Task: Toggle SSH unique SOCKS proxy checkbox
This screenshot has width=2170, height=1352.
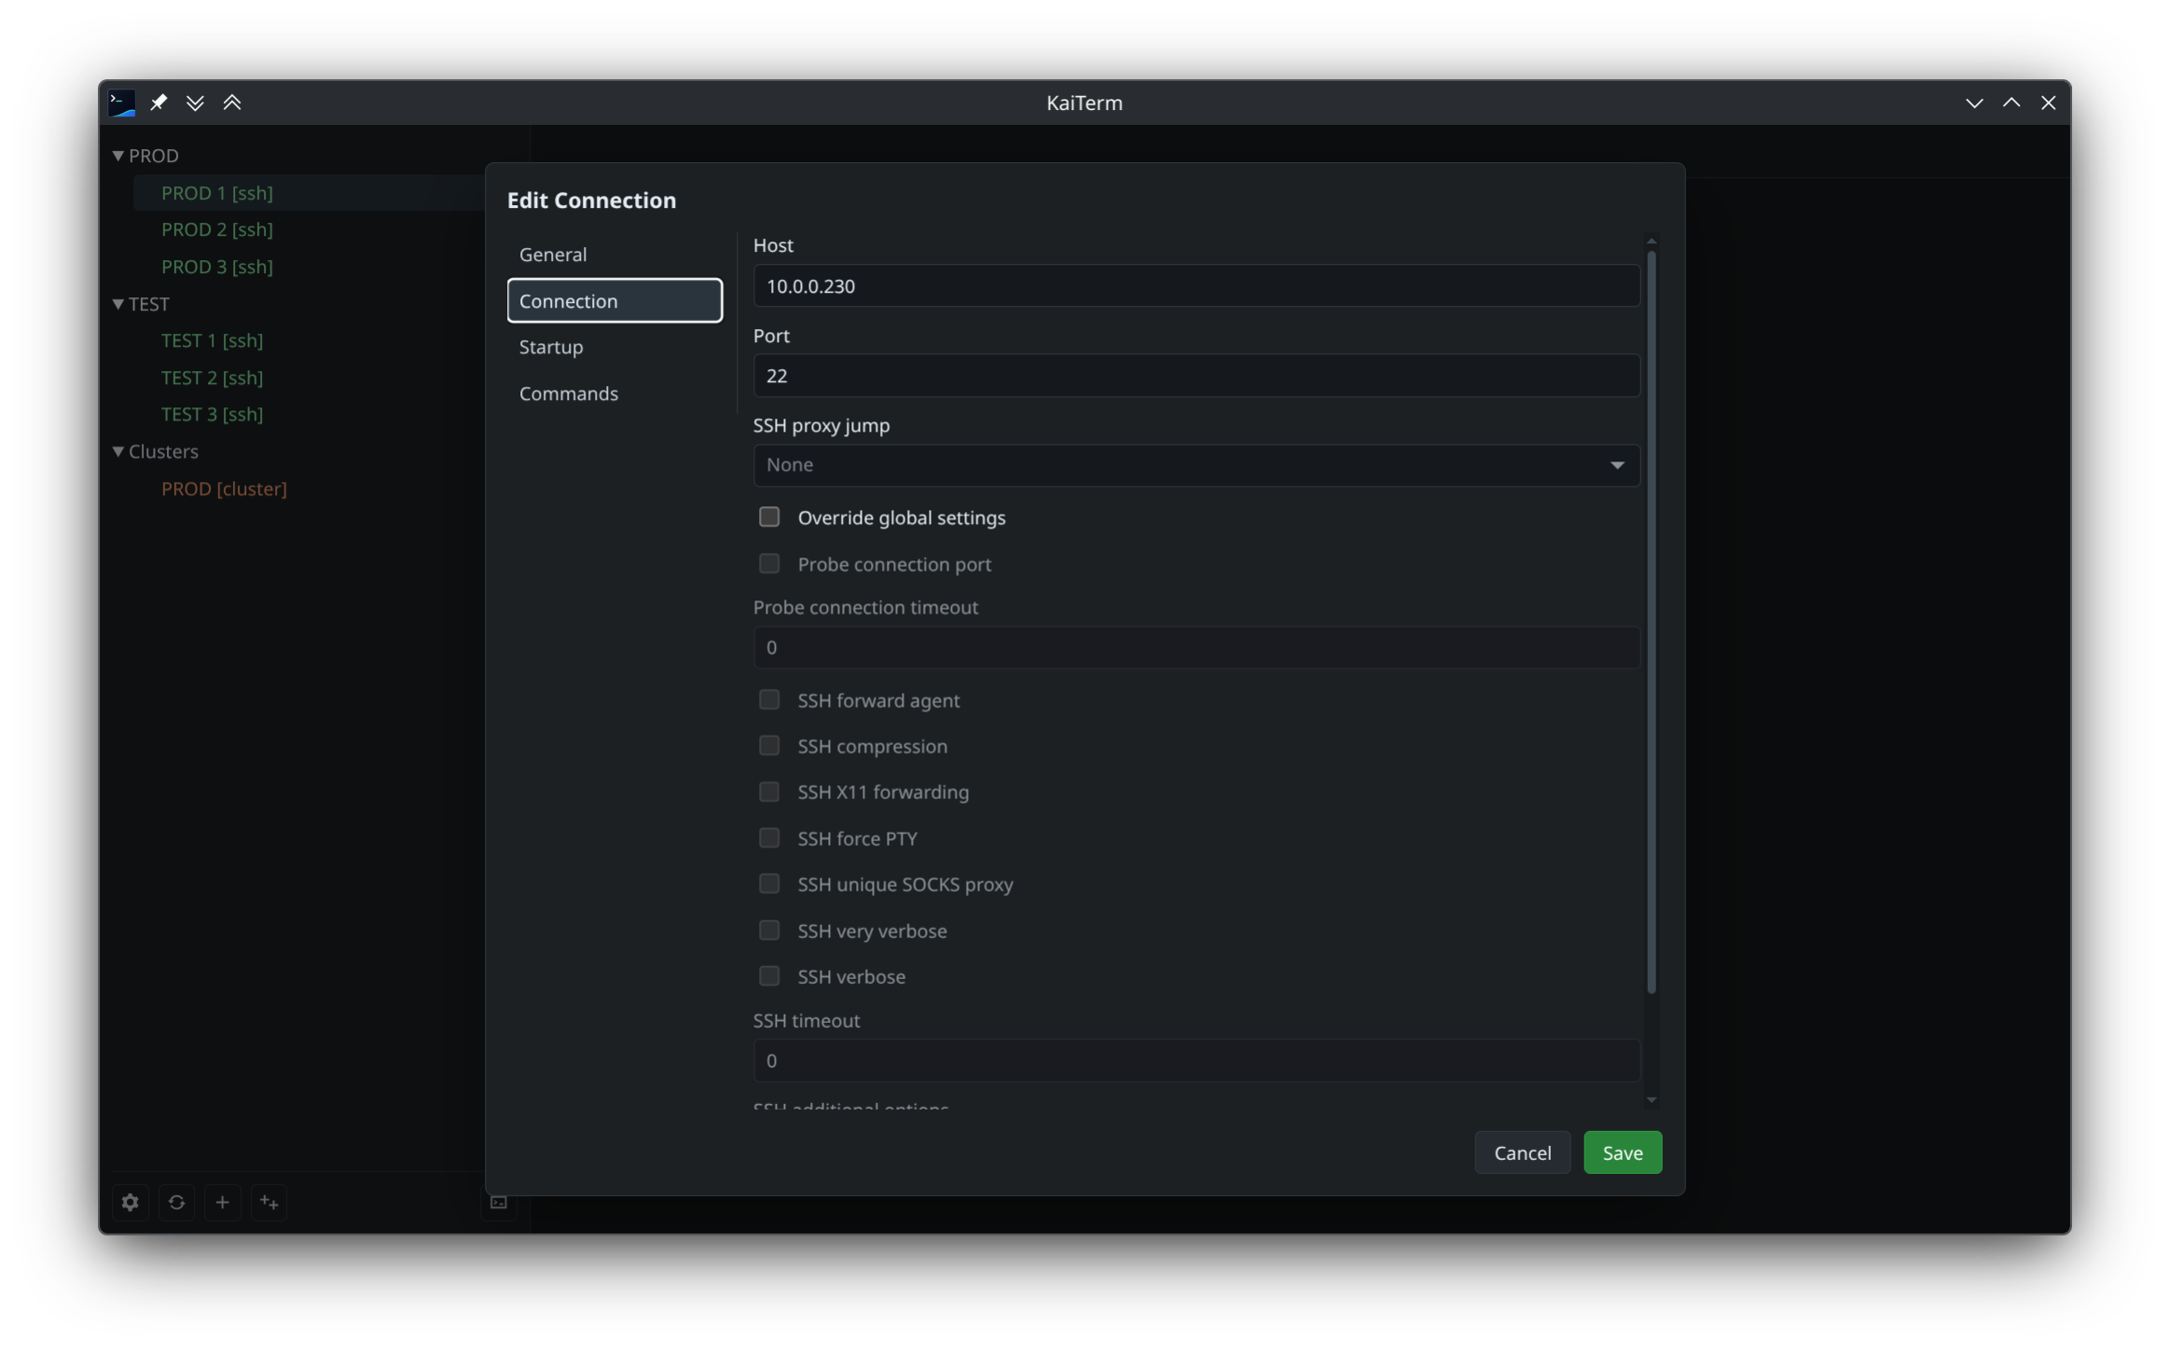Action: (x=768, y=883)
